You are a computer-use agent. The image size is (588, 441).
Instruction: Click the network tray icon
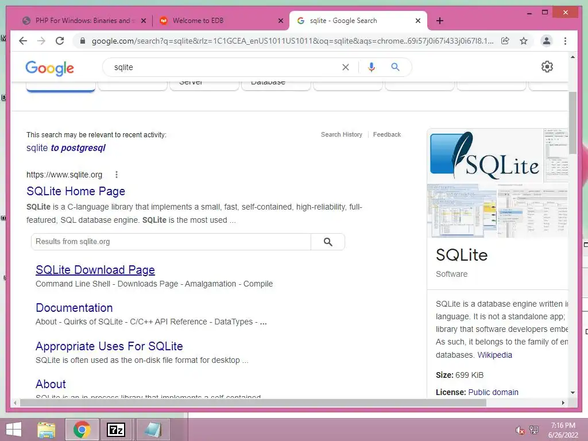tap(534, 430)
